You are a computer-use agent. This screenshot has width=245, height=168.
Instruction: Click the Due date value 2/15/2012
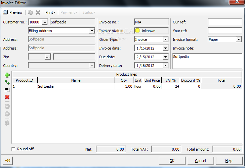pyautogui.click(x=145, y=57)
